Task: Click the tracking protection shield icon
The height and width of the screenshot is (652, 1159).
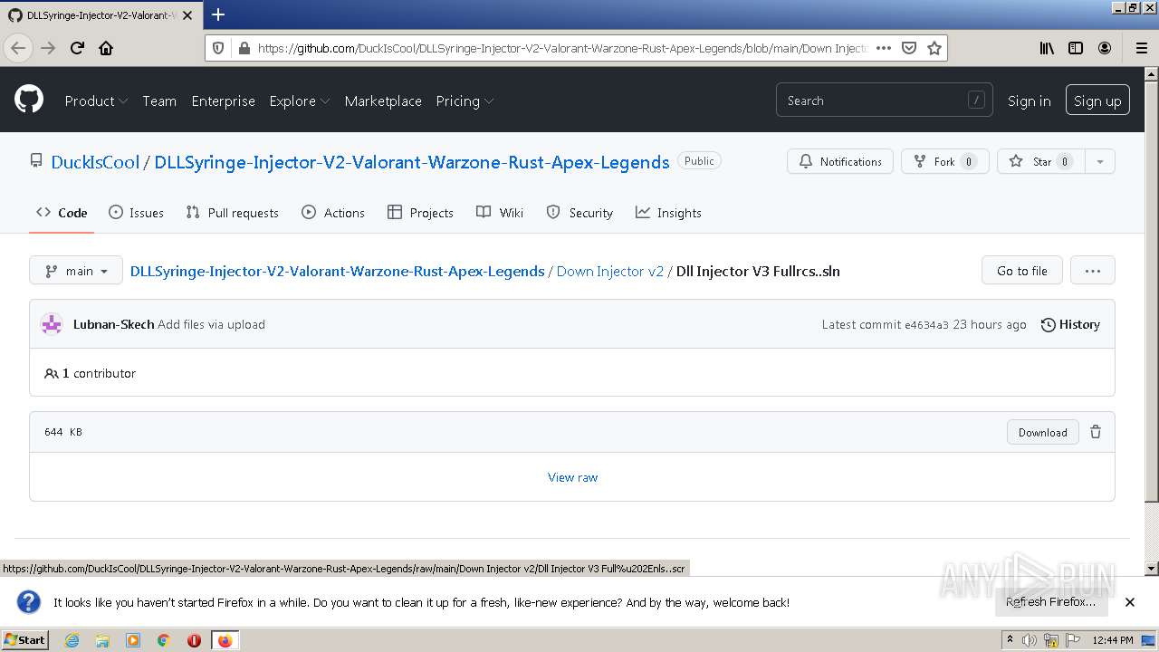Action: [218, 48]
